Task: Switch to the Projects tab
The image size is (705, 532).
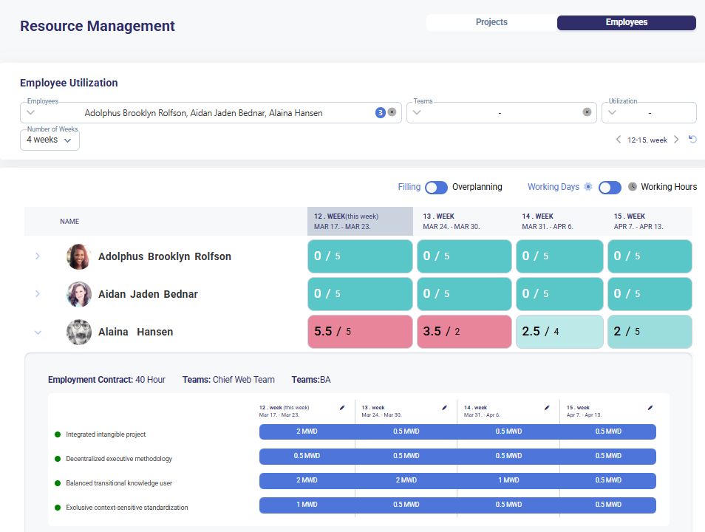Action: [x=491, y=23]
